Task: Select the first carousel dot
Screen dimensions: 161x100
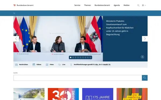Action: tap(71, 57)
